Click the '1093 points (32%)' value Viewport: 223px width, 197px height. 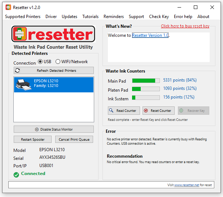pyautogui.click(x=180, y=88)
